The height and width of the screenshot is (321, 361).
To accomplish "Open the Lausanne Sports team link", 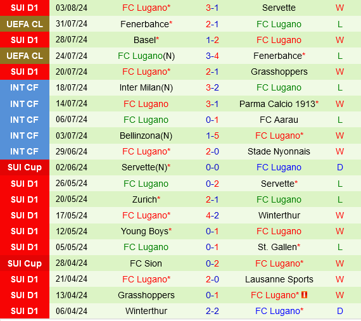I will pos(279,279).
